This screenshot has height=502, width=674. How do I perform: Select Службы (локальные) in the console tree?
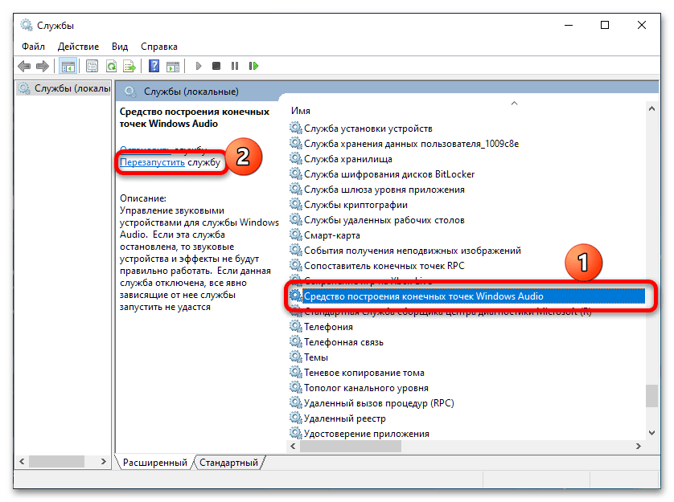[64, 88]
